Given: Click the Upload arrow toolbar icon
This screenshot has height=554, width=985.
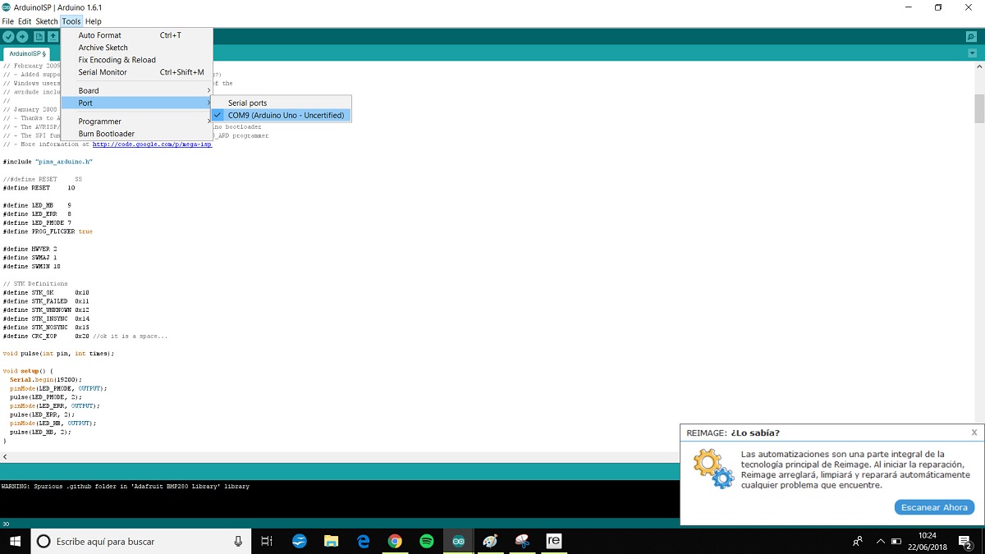Looking at the screenshot, I should click(22, 37).
